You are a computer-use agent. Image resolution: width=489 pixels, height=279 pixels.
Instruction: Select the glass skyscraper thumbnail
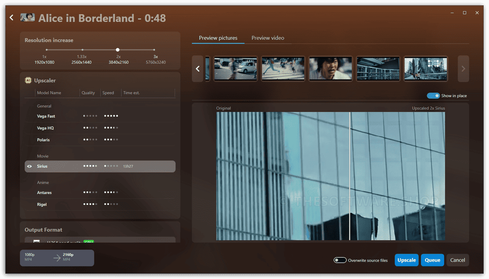tap(425, 69)
